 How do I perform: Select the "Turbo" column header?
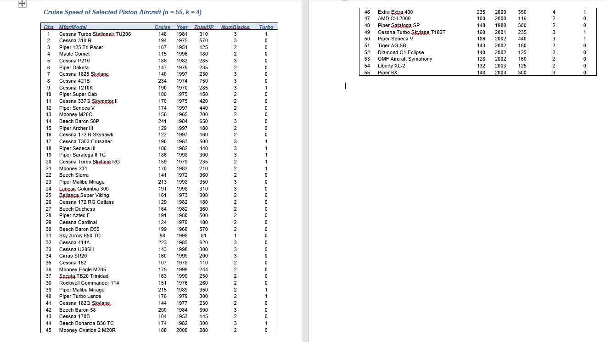266,27
